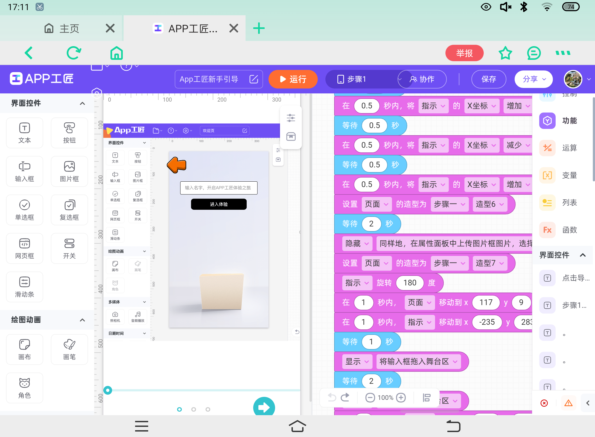The width and height of the screenshot is (595, 437).
Task: Open the 变量 variables block category
Action: click(559, 175)
